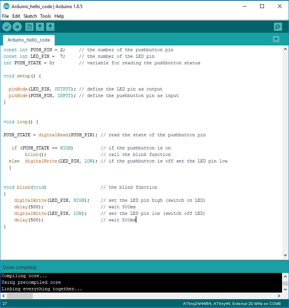Open the Edit menu
This screenshot has height=308, width=289.
16,16
